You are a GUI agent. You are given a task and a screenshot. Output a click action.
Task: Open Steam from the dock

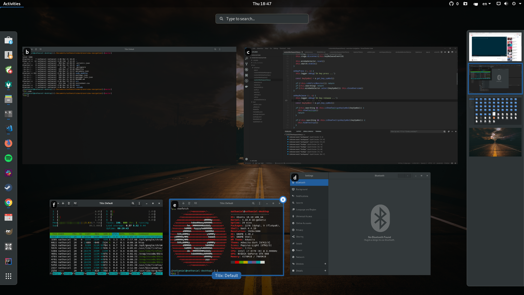(x=8, y=188)
